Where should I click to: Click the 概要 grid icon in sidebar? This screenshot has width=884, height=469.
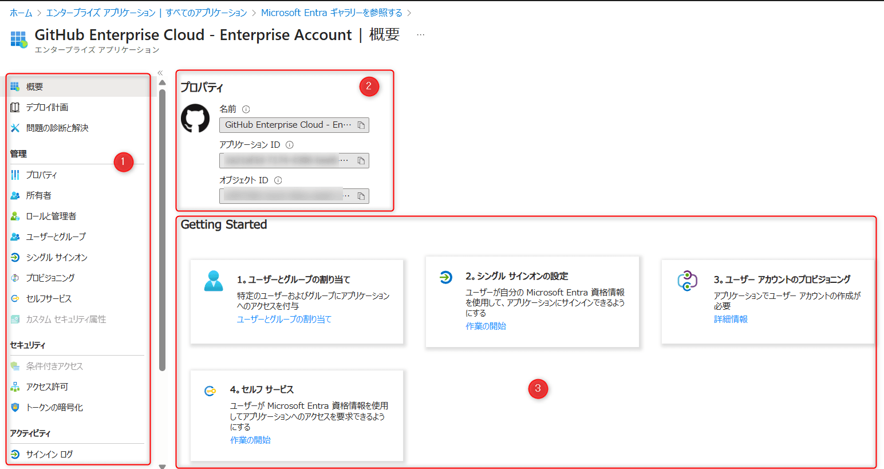click(x=15, y=86)
